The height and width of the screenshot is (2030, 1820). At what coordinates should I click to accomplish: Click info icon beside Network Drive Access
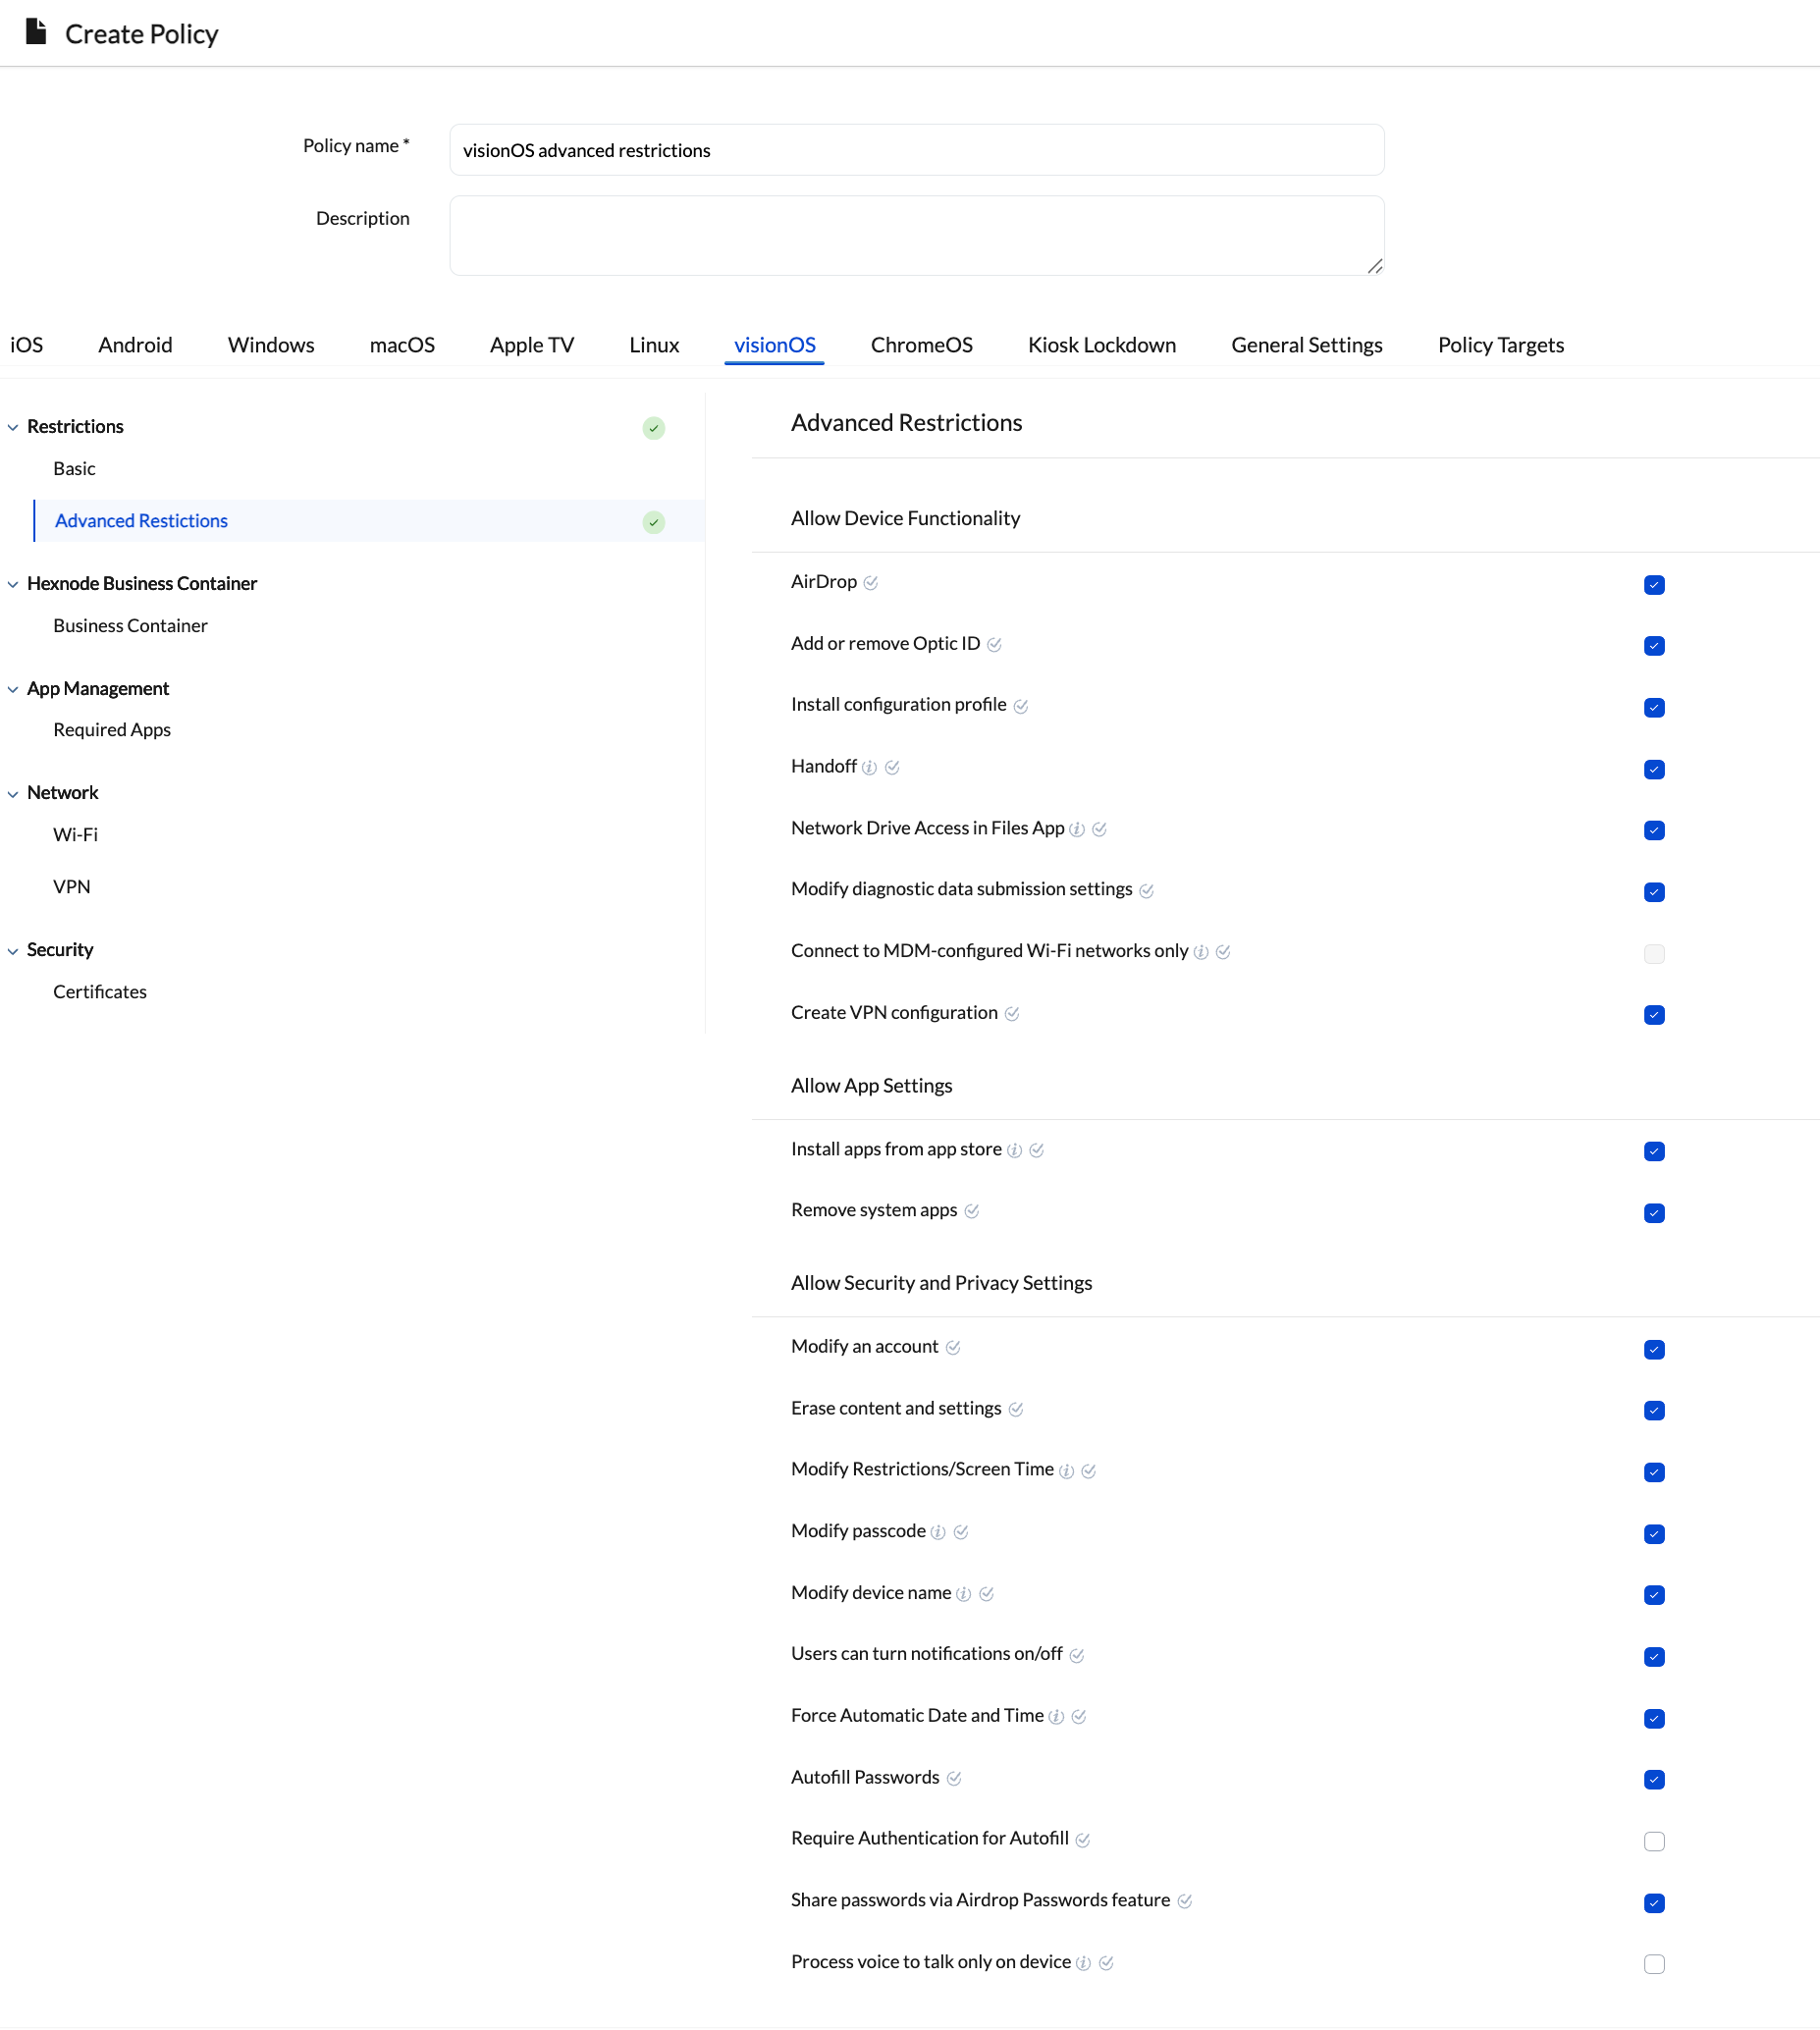[1076, 829]
